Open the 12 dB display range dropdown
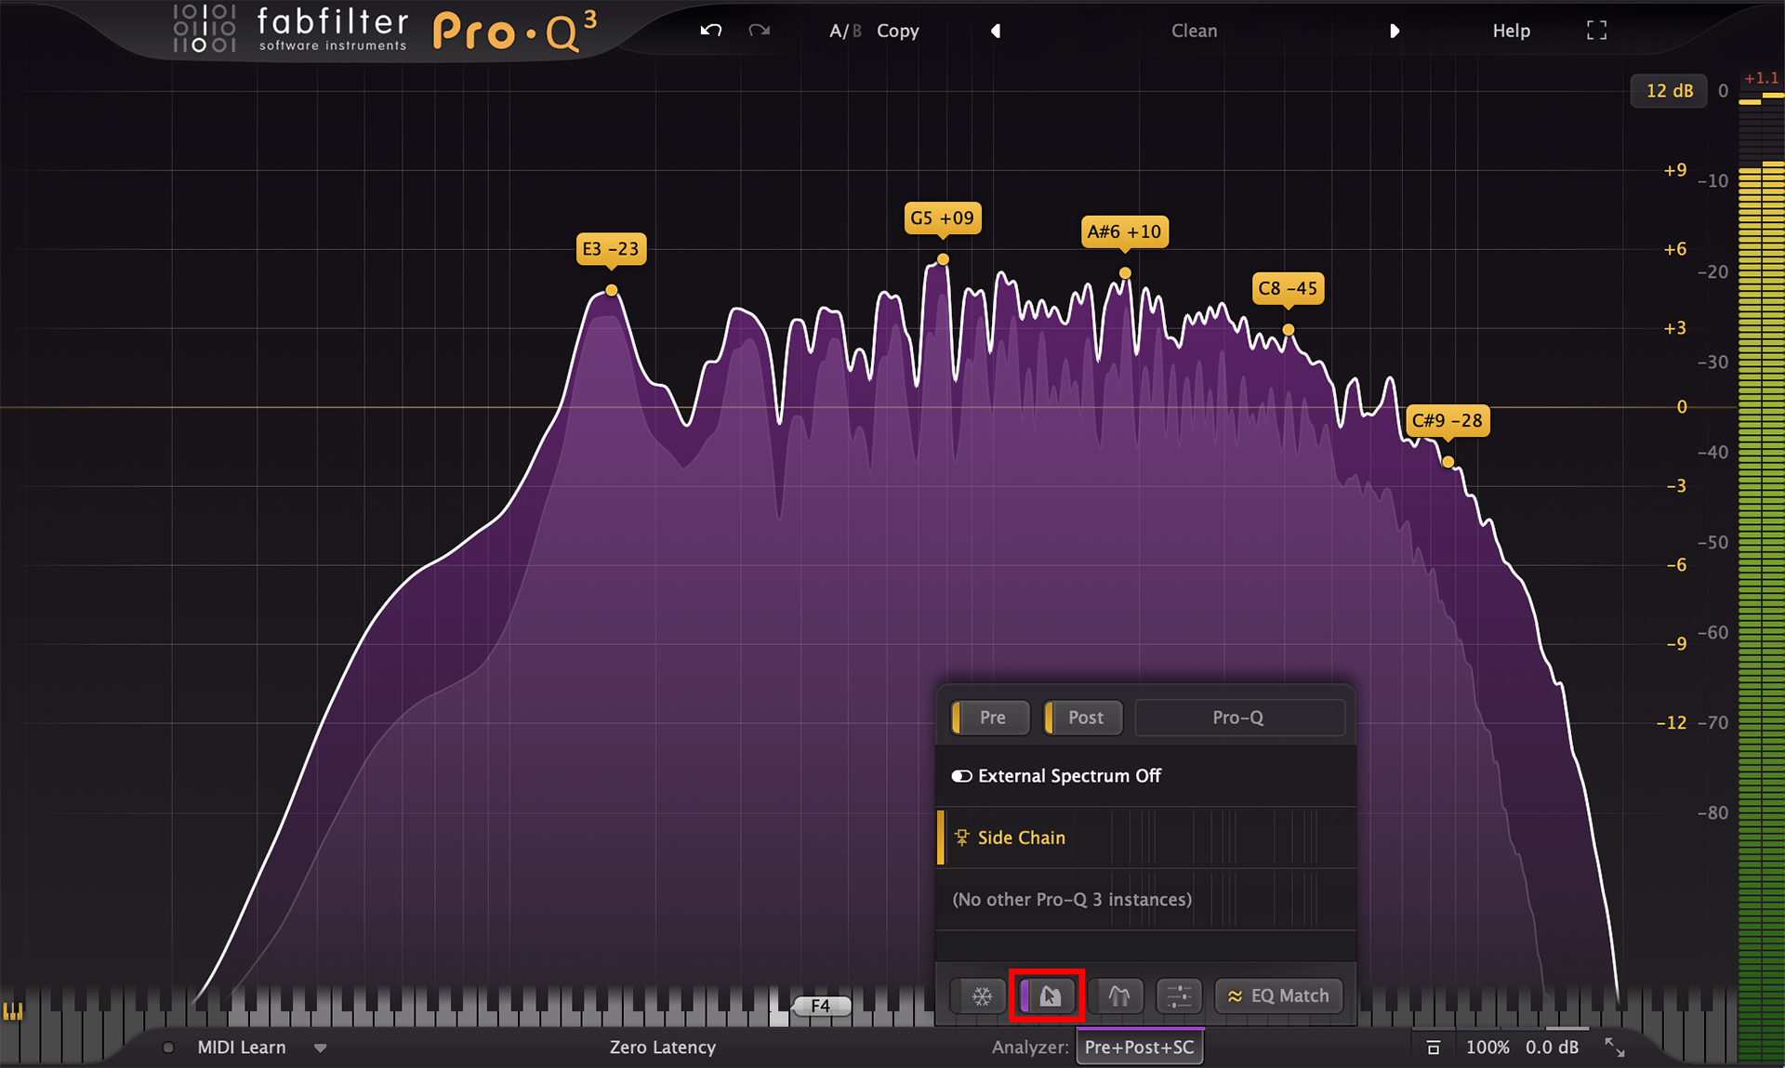The width and height of the screenshot is (1785, 1068). coord(1669,91)
